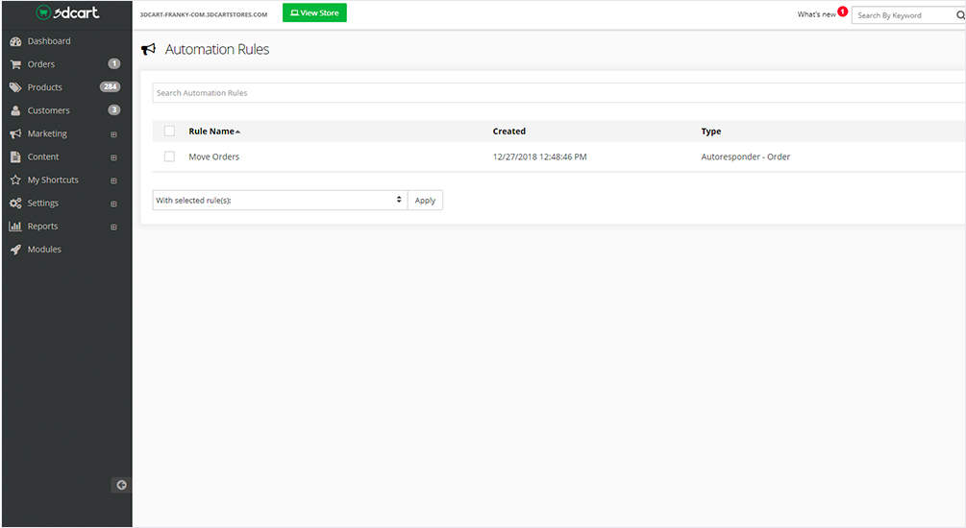Click the Products tag icon
This screenshot has height=528, width=966.
(15, 87)
